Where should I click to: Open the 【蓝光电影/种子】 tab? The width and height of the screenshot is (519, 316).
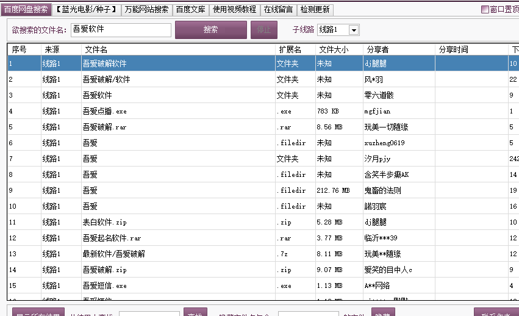(87, 10)
